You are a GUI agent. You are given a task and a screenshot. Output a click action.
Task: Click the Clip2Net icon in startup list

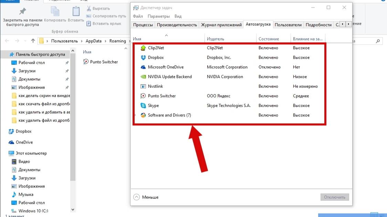[x=143, y=48]
